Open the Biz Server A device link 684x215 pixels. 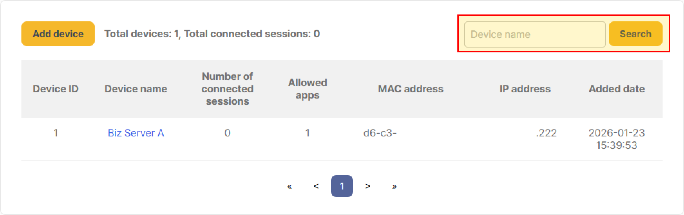(136, 133)
